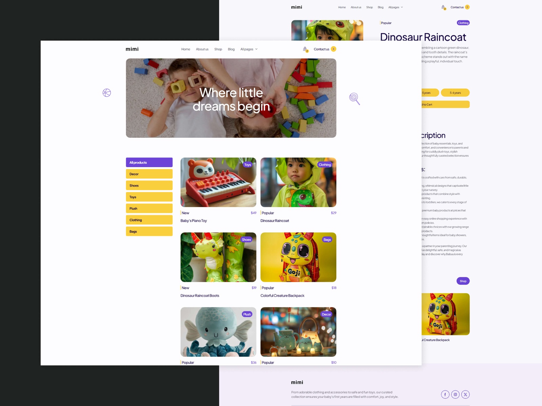Open the cart icon on the top page header
The height and width of the screenshot is (406, 542).
coord(443,7)
